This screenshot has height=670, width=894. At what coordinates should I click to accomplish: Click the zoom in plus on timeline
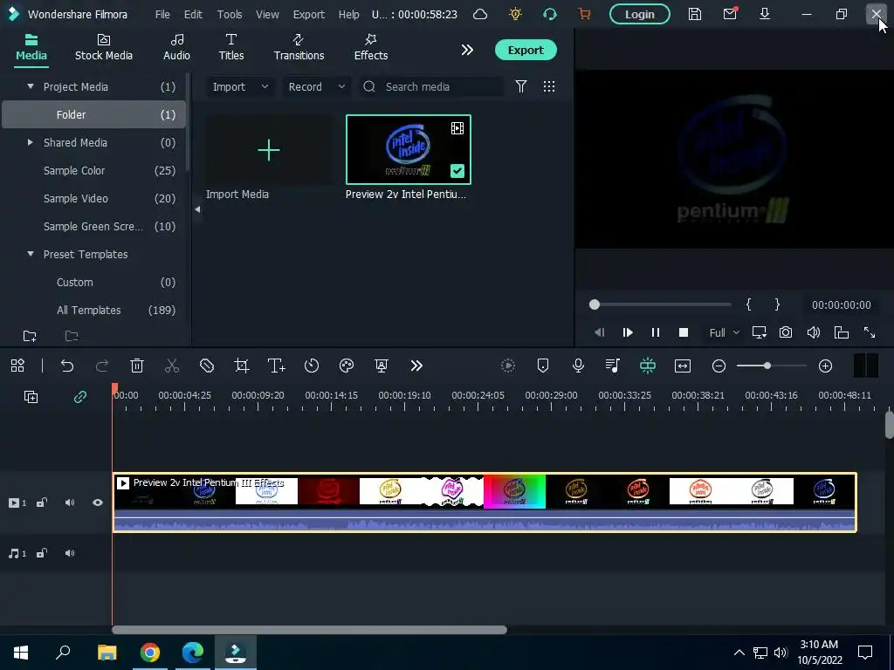(825, 366)
